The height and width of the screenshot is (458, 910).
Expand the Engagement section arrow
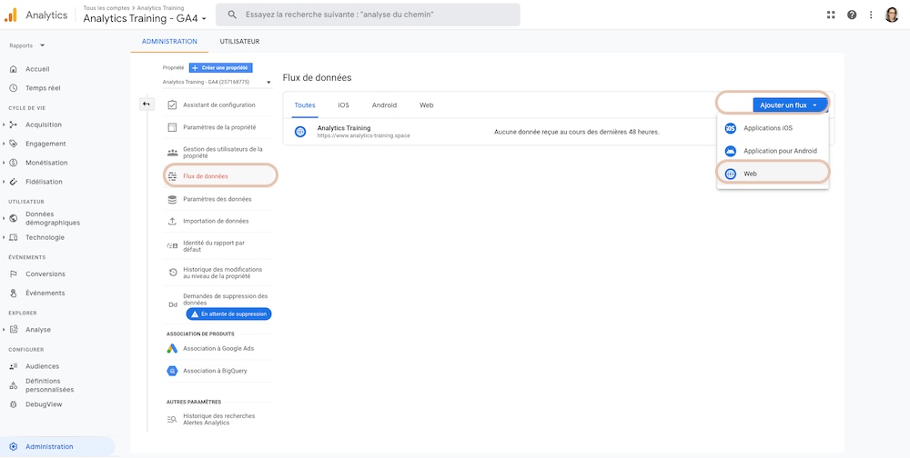click(4, 144)
